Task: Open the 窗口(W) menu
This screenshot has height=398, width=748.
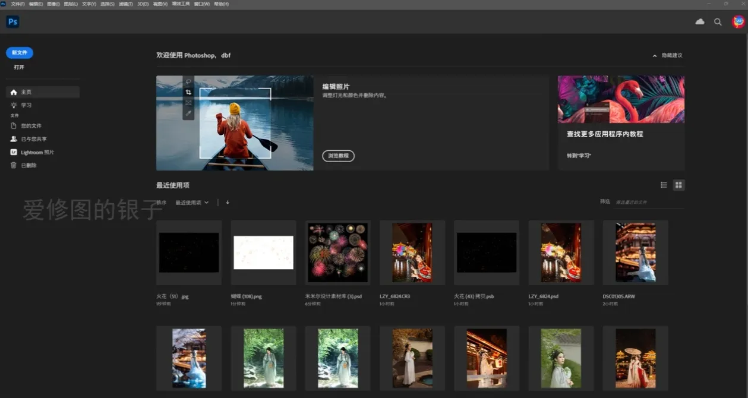Action: point(202,4)
